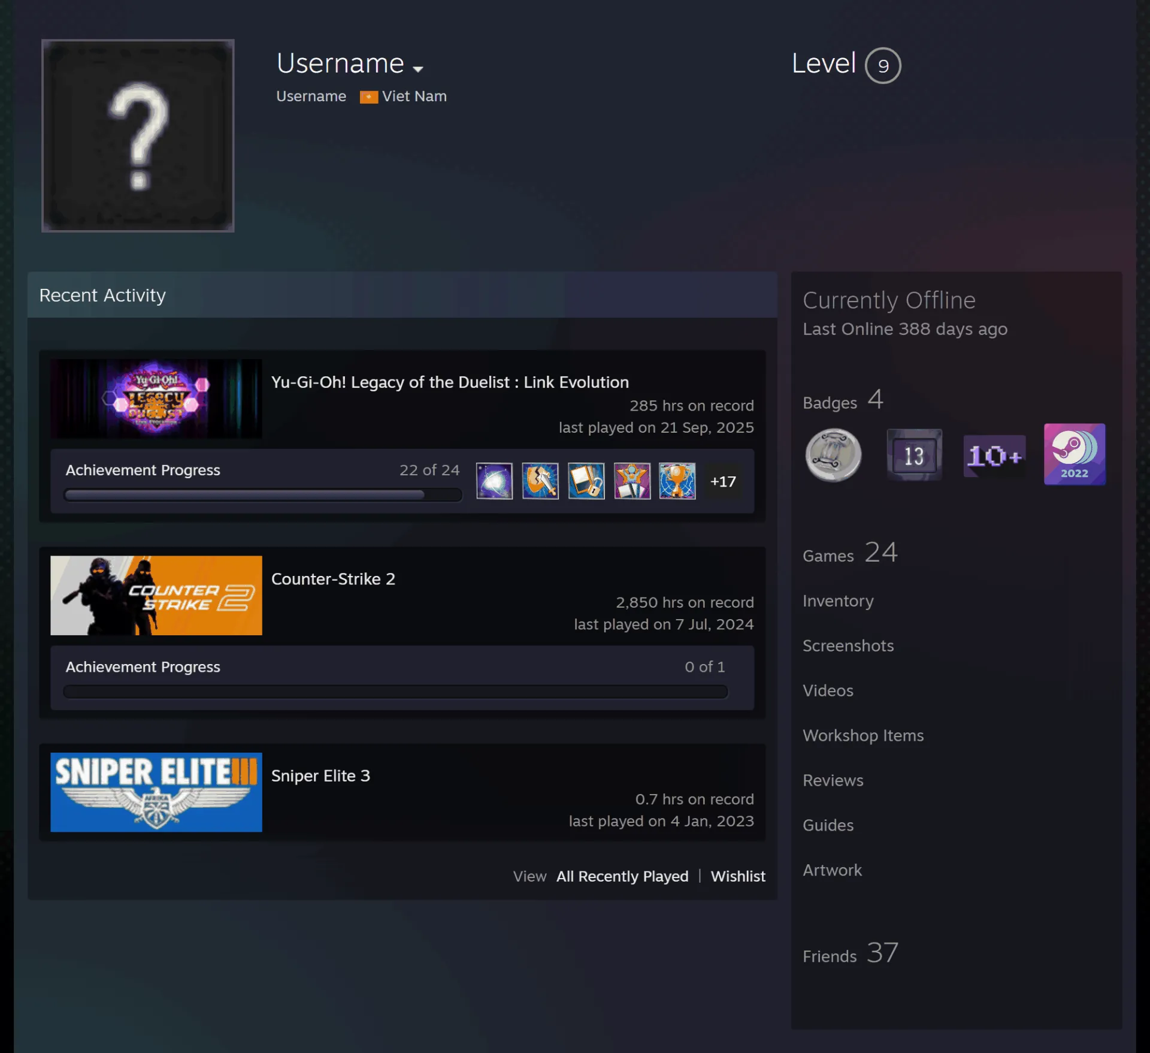1150x1053 pixels.
Task: Click the Last Online 388 days ago text
Action: click(x=905, y=329)
